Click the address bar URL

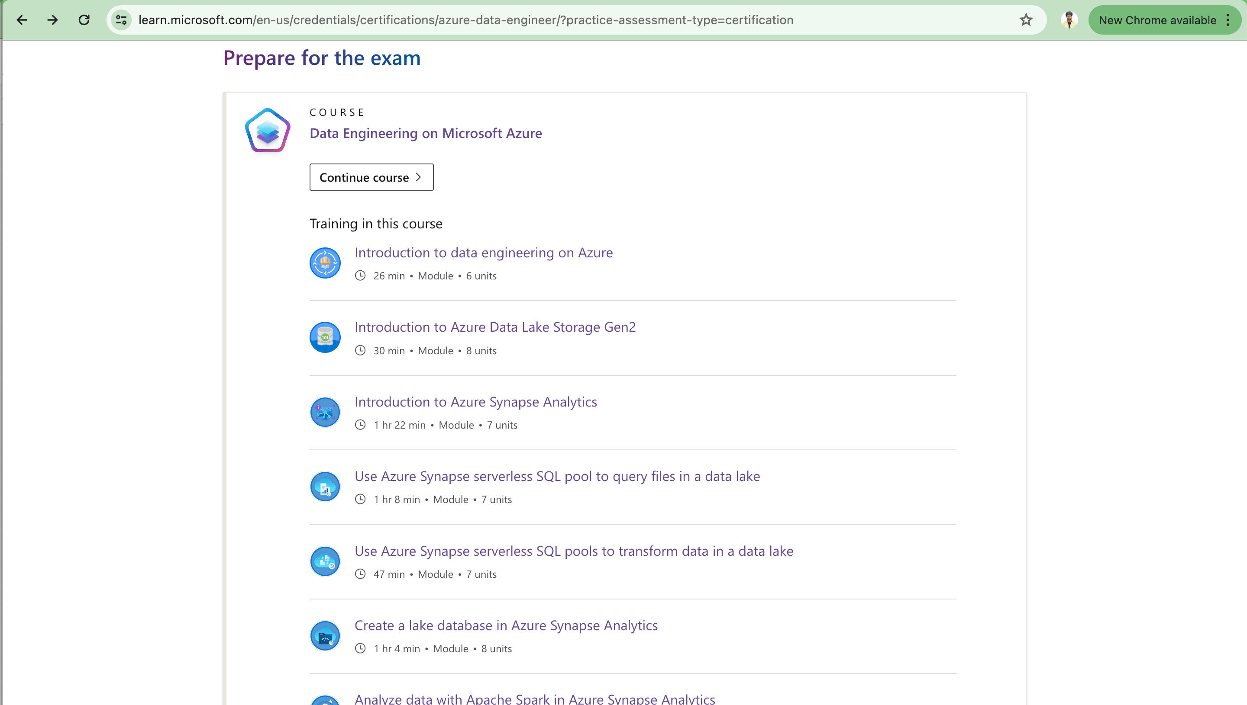[466, 20]
